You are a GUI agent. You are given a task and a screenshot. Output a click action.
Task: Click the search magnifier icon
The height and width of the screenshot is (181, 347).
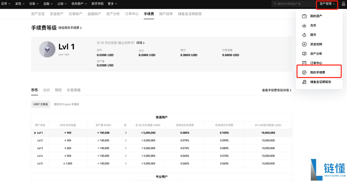275,4
